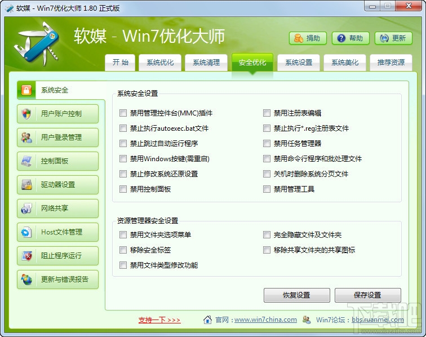Check 禁止修改系统还原设置
Viewport: 426px width, 337px height.
(123, 174)
